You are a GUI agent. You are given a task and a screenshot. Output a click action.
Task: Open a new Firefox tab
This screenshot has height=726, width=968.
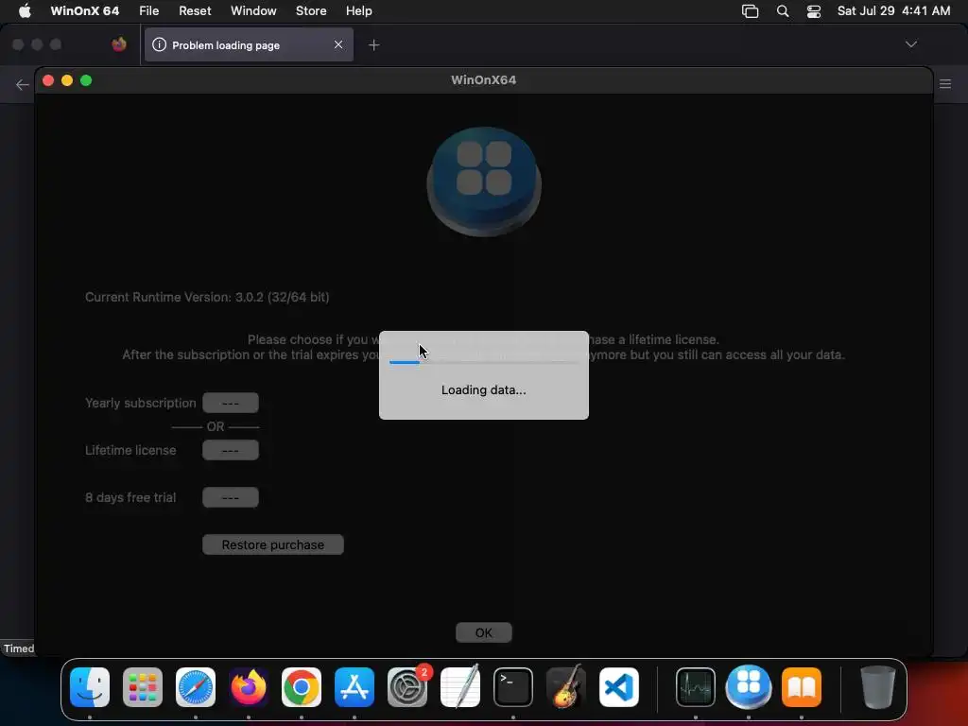tap(374, 44)
